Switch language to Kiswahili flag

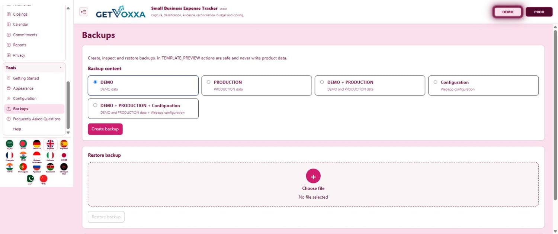[50, 167]
